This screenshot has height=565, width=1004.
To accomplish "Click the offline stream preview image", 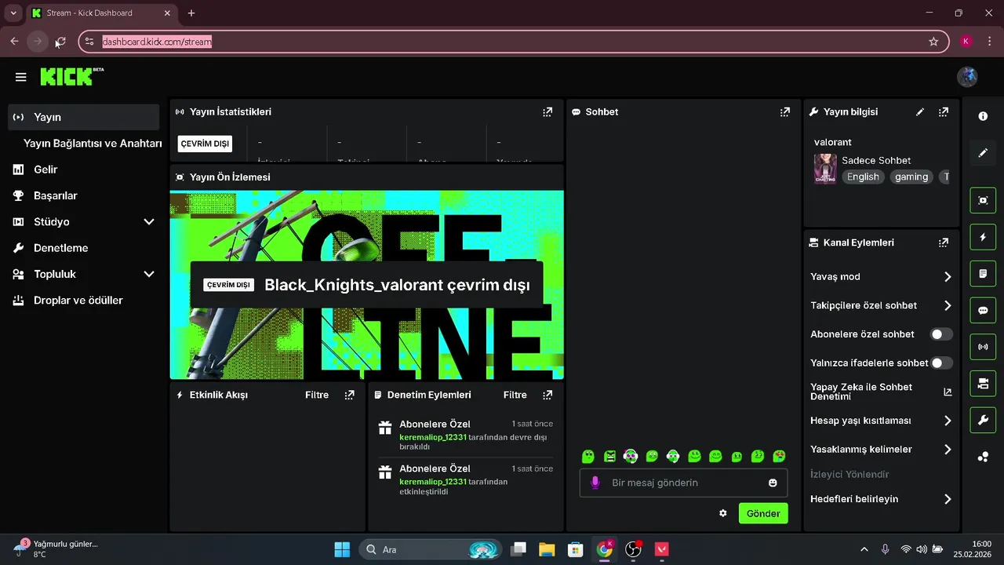I will 366,285.
